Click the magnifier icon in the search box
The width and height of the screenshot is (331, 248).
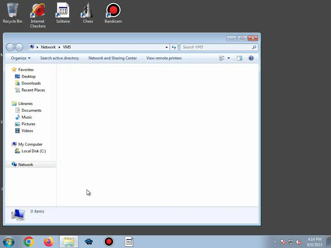(x=254, y=47)
